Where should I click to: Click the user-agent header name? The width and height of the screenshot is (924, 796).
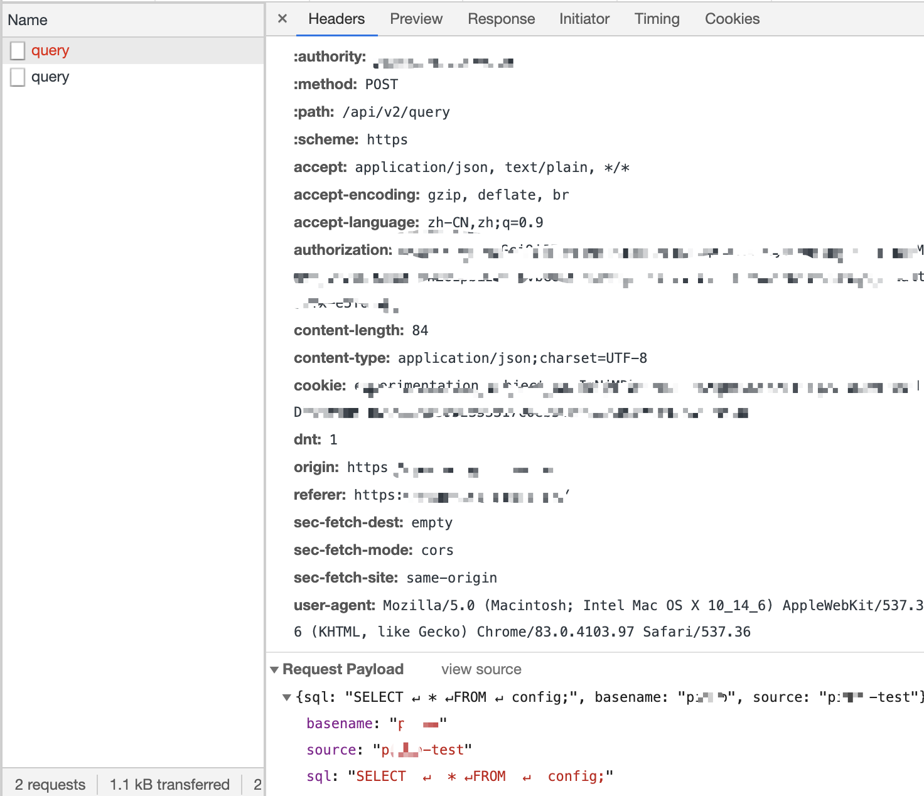[334, 605]
